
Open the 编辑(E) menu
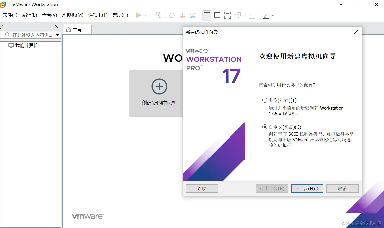point(30,15)
